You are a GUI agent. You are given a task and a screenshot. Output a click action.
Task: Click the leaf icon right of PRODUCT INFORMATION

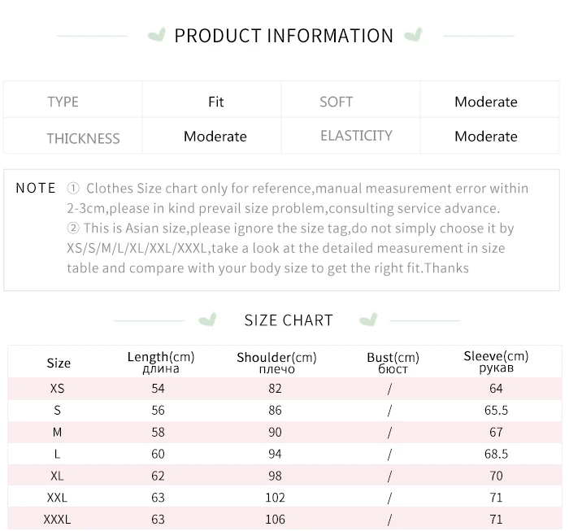click(x=413, y=35)
